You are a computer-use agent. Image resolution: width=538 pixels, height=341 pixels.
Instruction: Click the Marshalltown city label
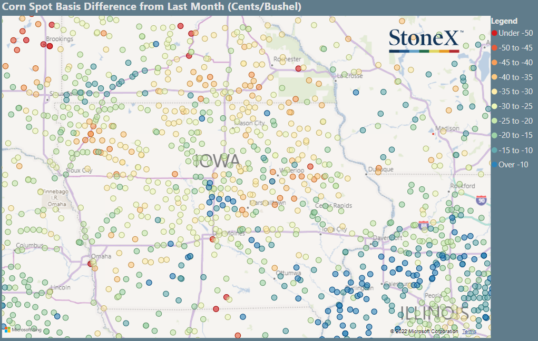pyautogui.click(x=268, y=203)
